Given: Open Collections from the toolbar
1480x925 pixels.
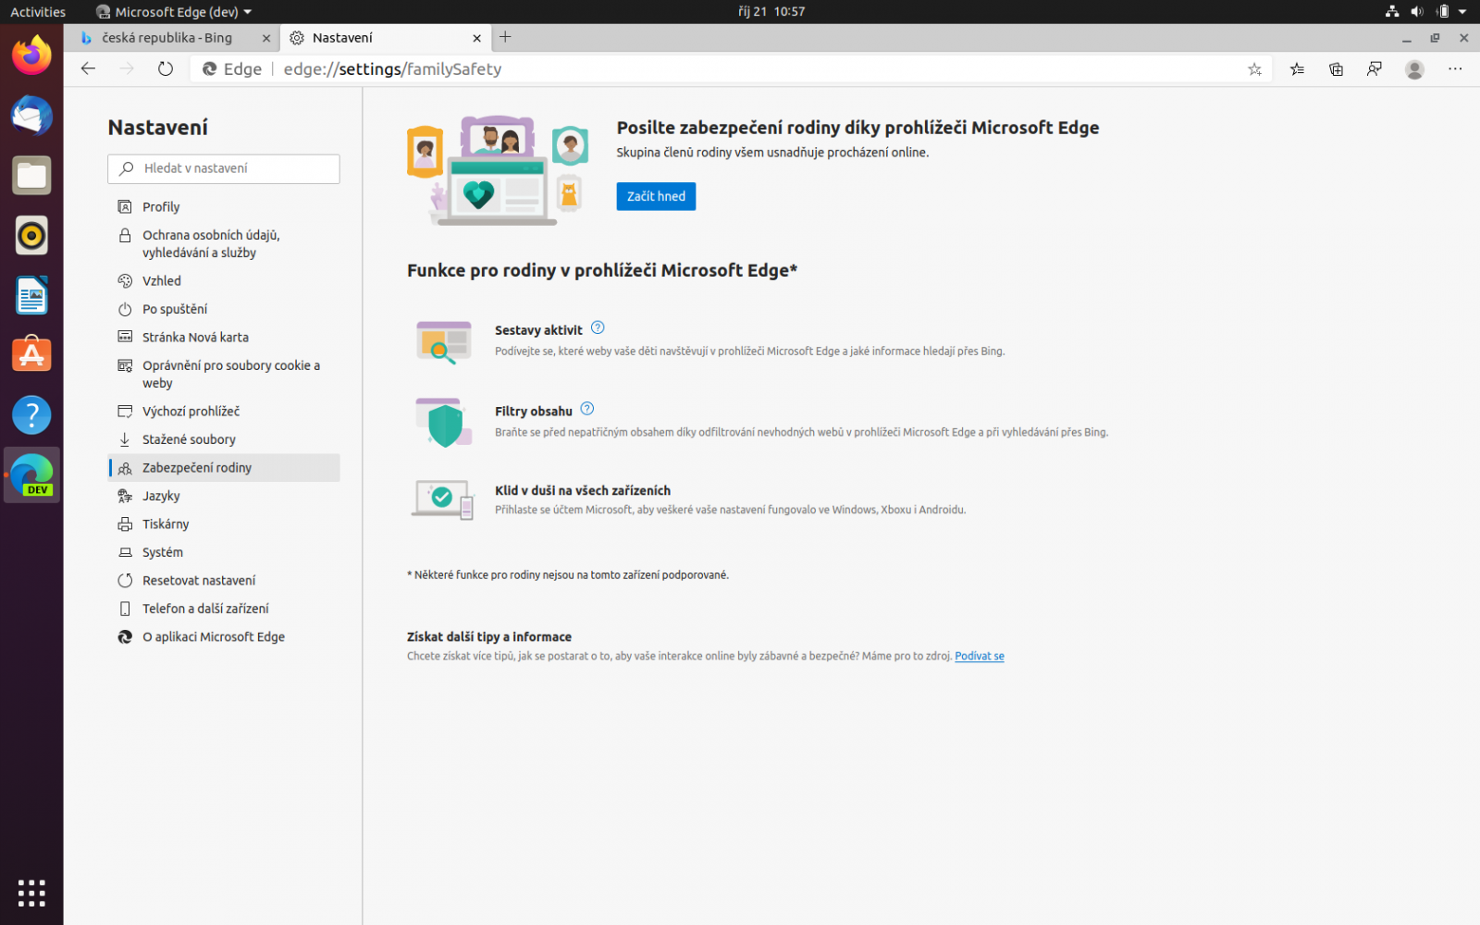Looking at the screenshot, I should [x=1336, y=68].
